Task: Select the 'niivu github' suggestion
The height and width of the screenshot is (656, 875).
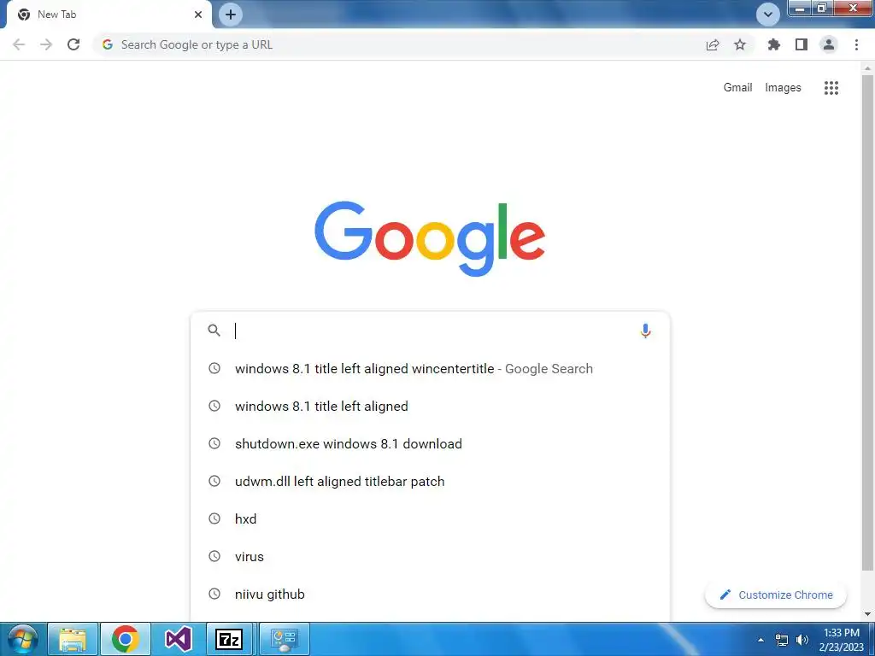Action: (x=430, y=594)
